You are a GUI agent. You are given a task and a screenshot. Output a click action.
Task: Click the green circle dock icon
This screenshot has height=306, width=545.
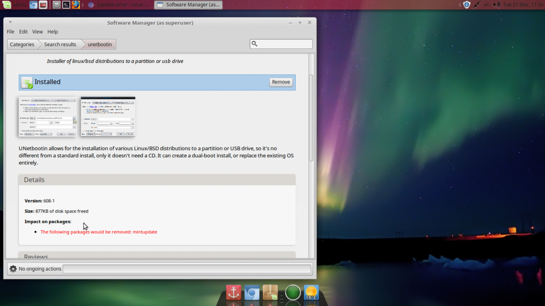[x=293, y=292]
